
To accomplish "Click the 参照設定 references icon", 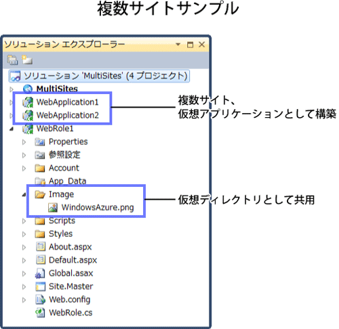I will [40, 155].
